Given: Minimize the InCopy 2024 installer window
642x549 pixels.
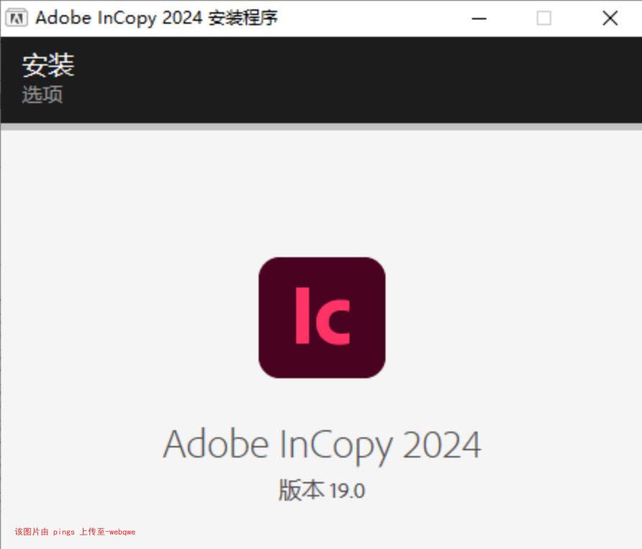Looking at the screenshot, I should click(478, 19).
